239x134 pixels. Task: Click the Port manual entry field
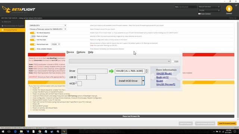point(188,7)
